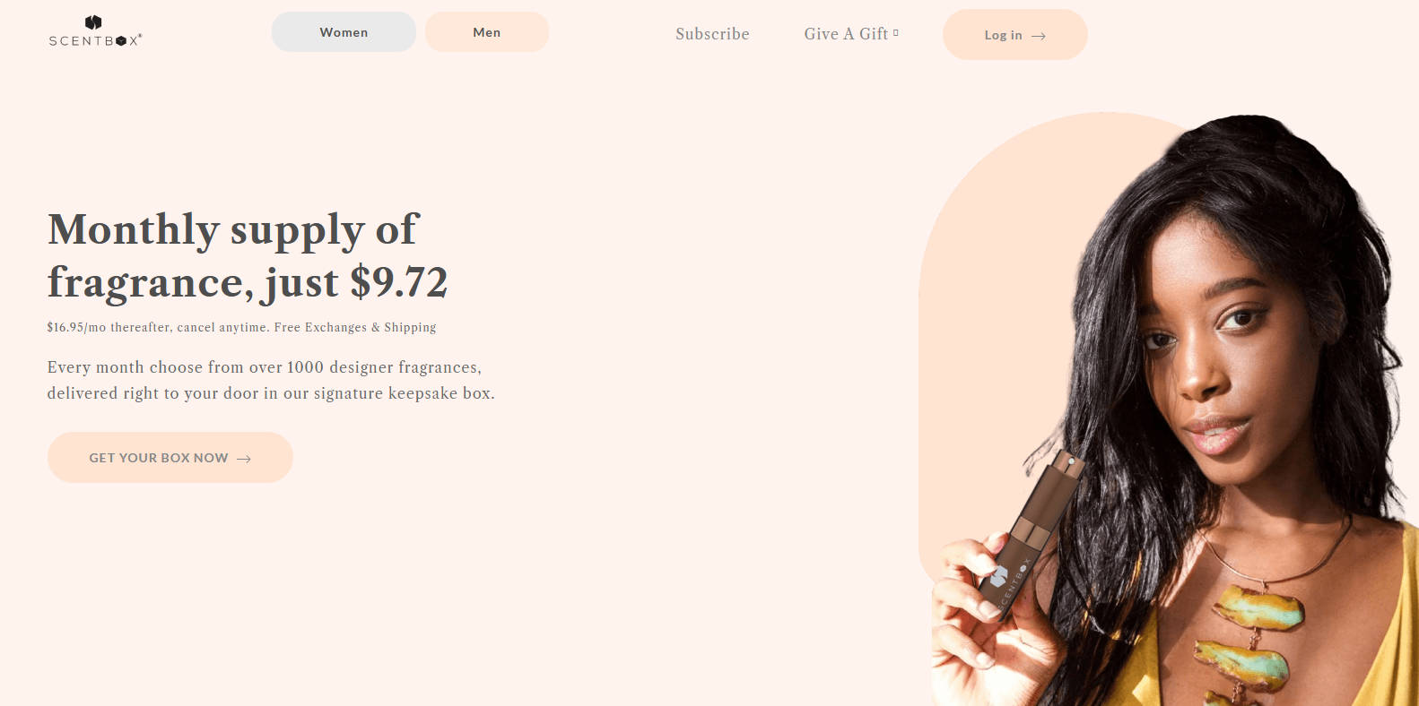
Task: Click the $9.72 price in the headline
Action: pos(398,282)
